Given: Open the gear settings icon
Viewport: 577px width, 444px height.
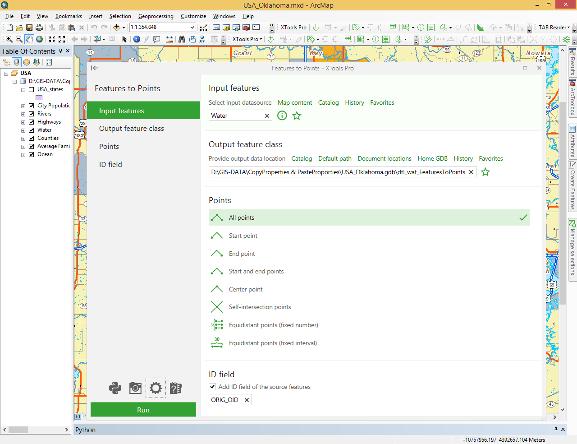Looking at the screenshot, I should (156, 388).
